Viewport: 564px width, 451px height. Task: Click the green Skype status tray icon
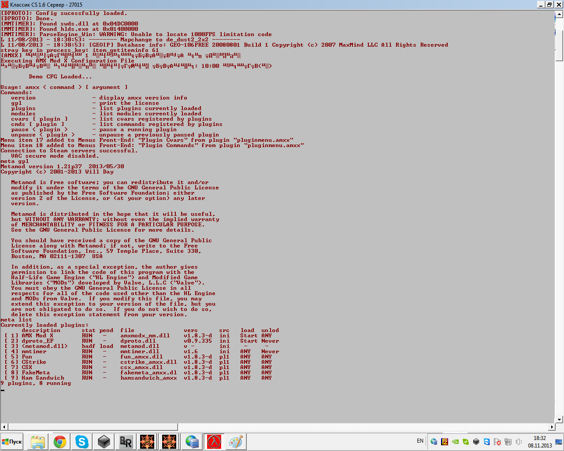(x=466, y=442)
